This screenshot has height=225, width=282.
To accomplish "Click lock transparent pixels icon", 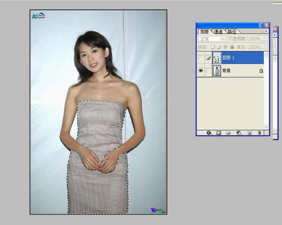I will click(213, 47).
